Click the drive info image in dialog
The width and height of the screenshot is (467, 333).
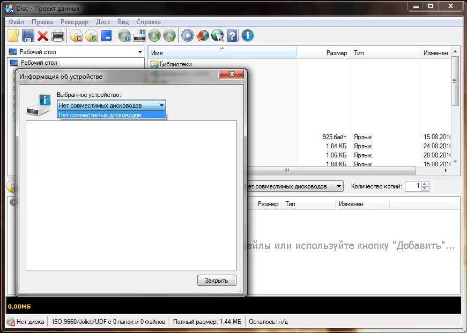(38, 104)
